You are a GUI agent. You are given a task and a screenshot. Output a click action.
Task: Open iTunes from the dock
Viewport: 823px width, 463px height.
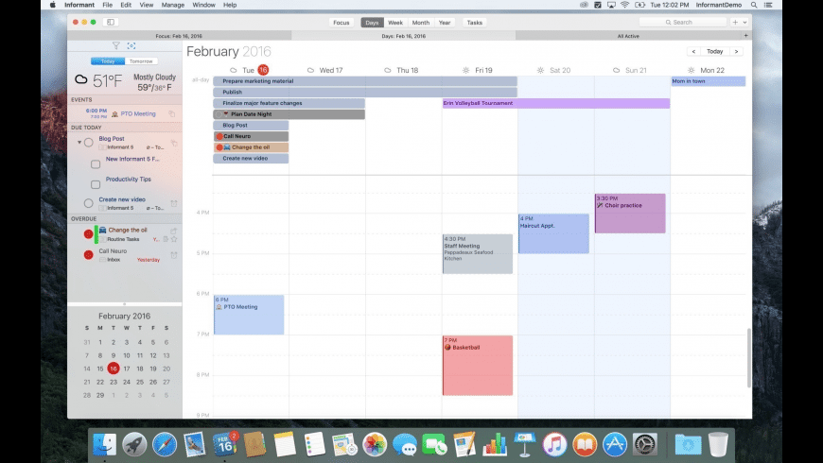pos(554,444)
